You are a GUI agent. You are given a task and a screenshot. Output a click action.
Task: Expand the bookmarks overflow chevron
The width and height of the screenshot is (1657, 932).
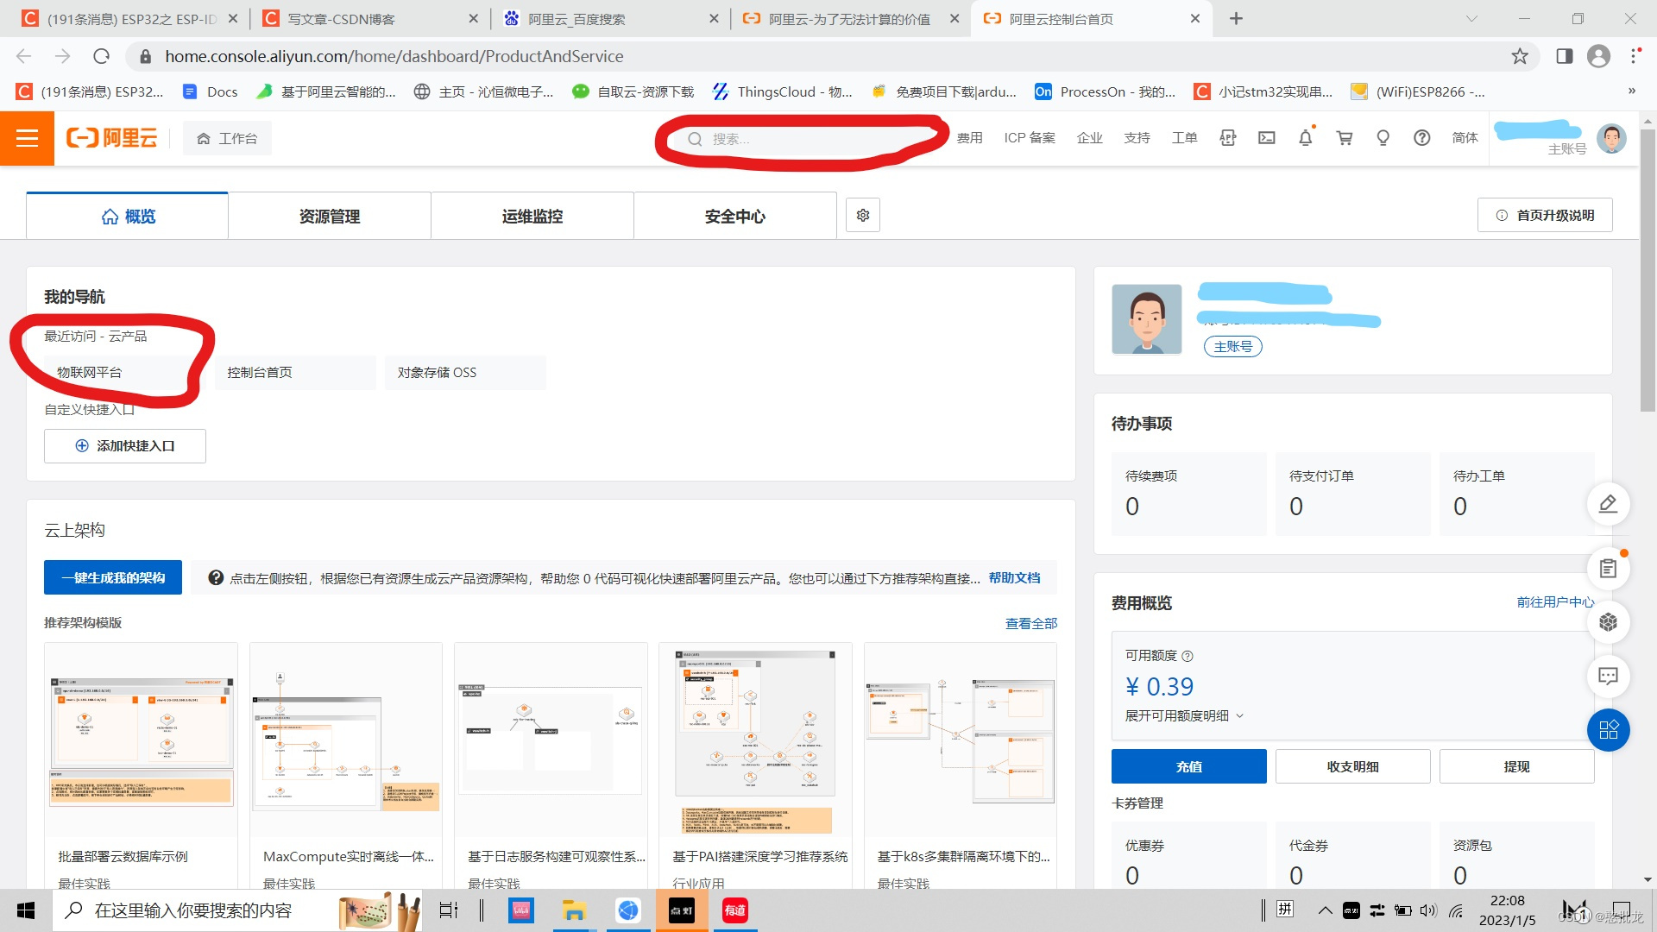[x=1632, y=91]
